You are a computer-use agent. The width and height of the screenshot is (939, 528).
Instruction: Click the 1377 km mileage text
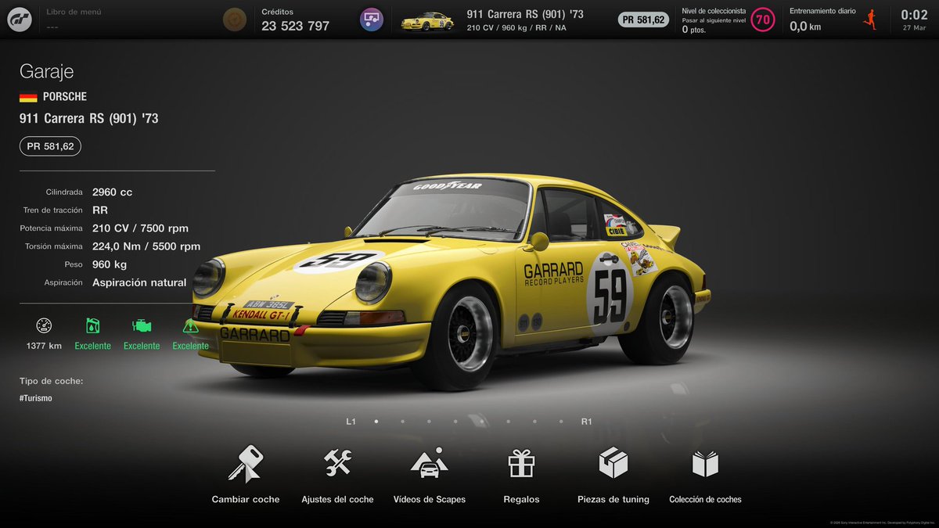click(x=44, y=346)
